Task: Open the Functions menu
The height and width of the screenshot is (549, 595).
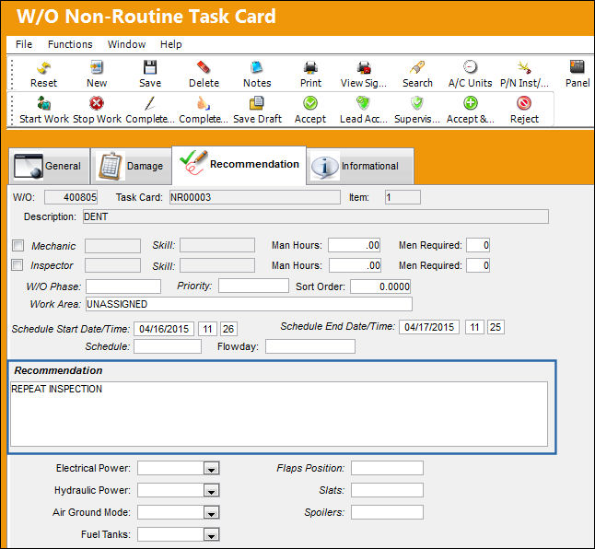Action: click(x=70, y=44)
